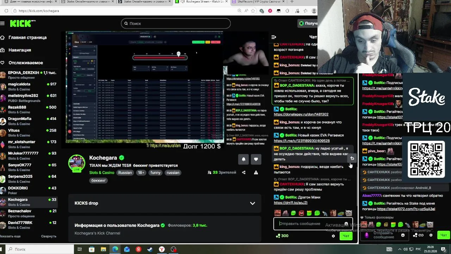Open a new browser tab

coord(292,2)
